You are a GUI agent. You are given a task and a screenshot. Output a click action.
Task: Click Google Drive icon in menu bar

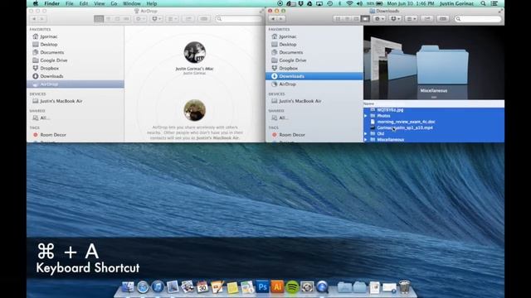pos(309,3)
